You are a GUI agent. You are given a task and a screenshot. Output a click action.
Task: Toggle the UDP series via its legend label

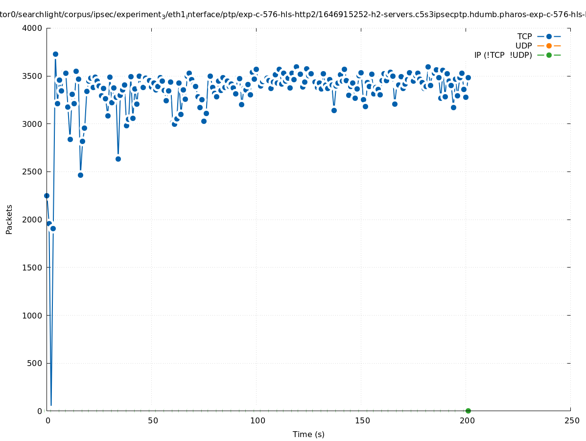pyautogui.click(x=523, y=46)
